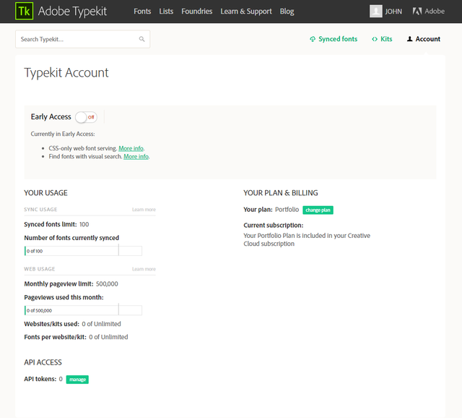Screen dimensions: 462x418
Task: Visit the Blog page
Action: pos(287,12)
